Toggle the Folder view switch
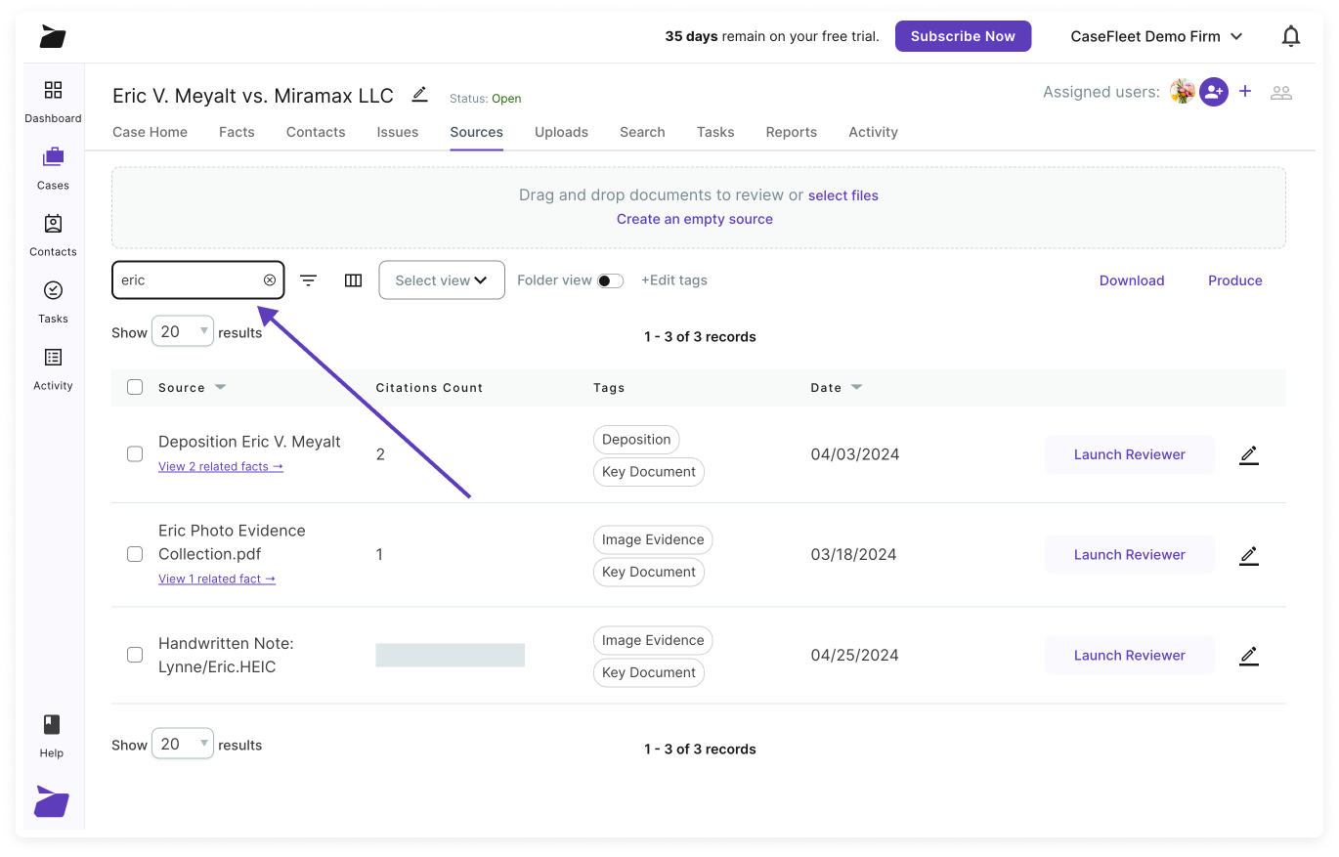This screenshot has height=857, width=1339. point(610,281)
